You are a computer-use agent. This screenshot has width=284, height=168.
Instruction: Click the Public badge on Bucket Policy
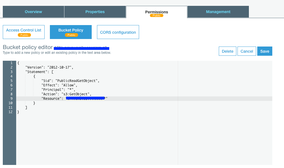[x=71, y=35]
